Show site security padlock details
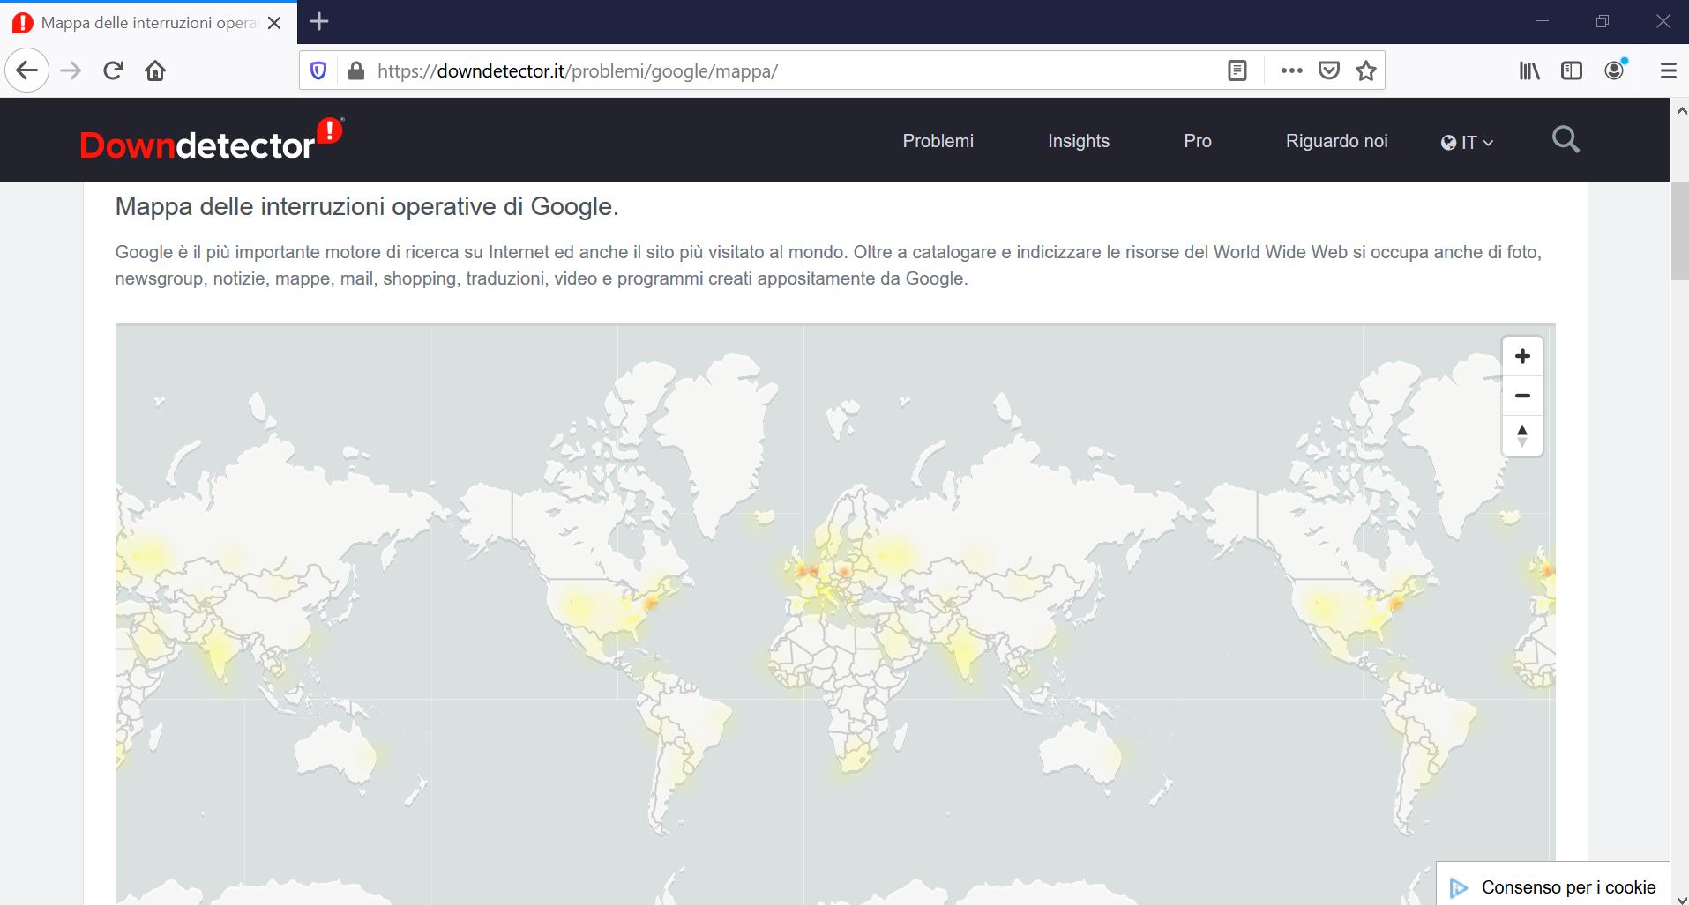The image size is (1689, 905). coord(356,70)
